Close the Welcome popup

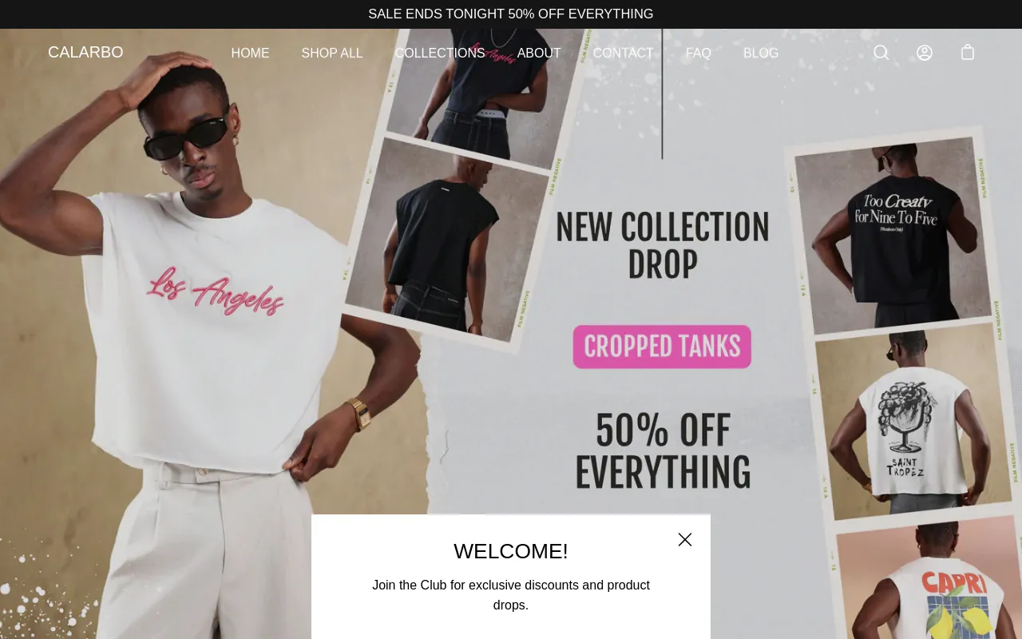(x=685, y=540)
